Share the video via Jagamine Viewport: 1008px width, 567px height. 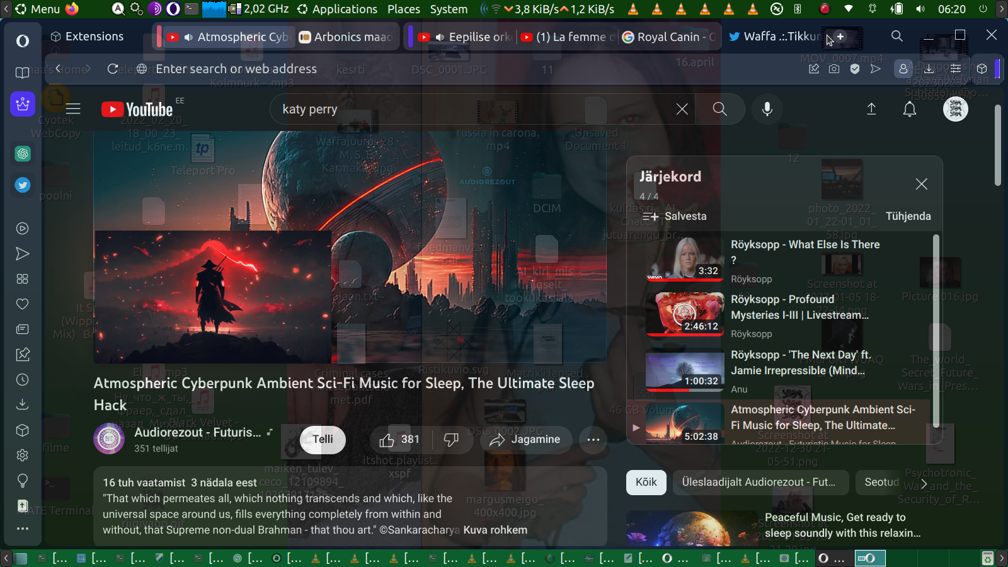click(525, 439)
